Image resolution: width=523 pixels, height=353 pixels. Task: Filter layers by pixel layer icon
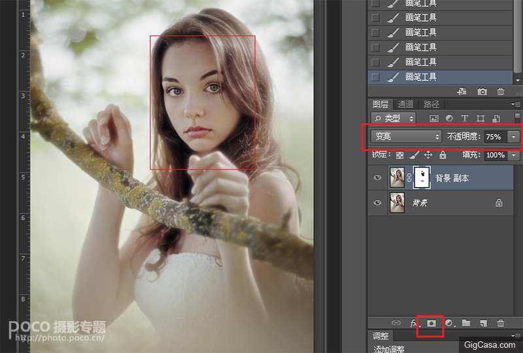[433, 118]
